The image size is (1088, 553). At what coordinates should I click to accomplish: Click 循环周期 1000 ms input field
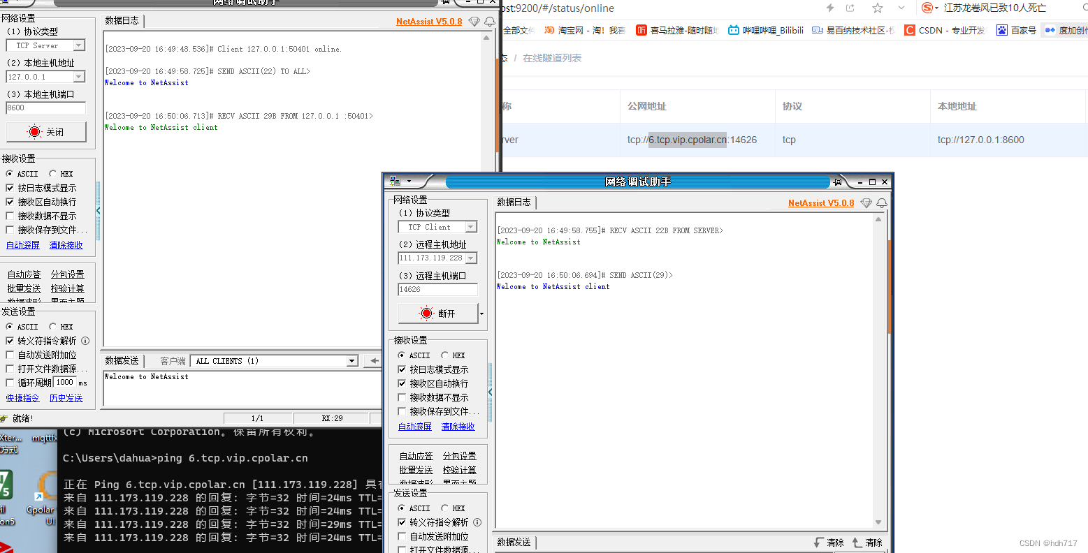pyautogui.click(x=65, y=382)
